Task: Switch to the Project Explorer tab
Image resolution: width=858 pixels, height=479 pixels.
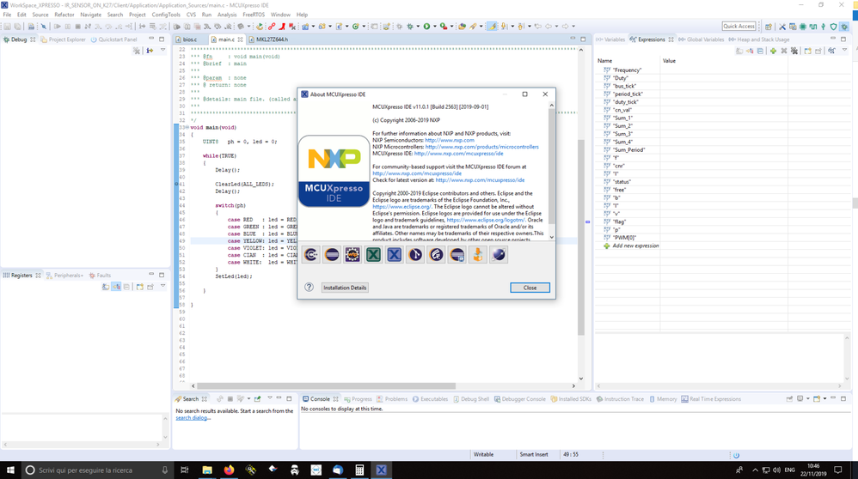Action: coord(63,39)
